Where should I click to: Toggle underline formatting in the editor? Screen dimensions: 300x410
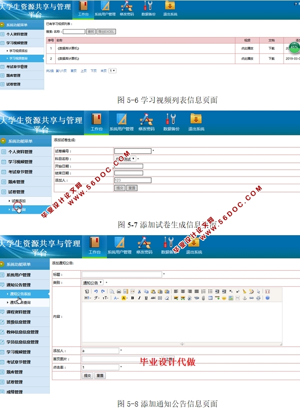(146, 298)
